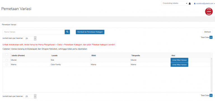This screenshot has height=101, width=215.
Task: Click the search magnifier icon button
Action: tap(67, 32)
